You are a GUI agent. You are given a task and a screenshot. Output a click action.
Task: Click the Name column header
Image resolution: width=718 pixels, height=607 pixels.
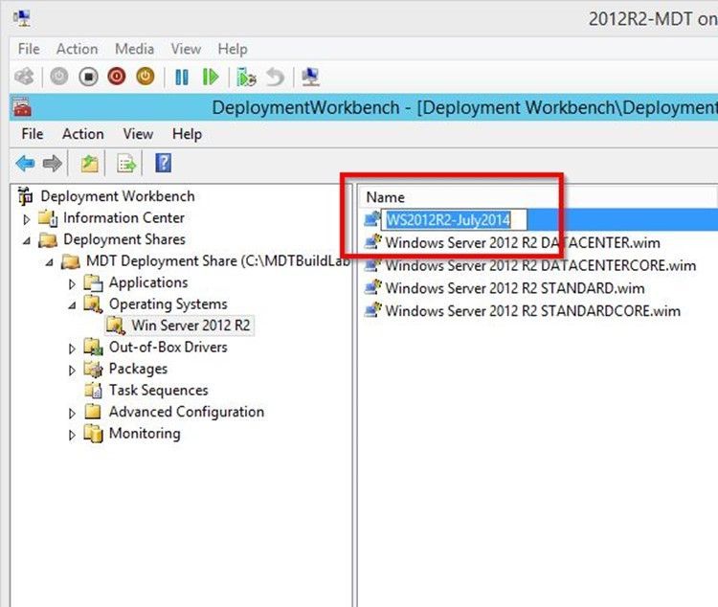click(537, 197)
